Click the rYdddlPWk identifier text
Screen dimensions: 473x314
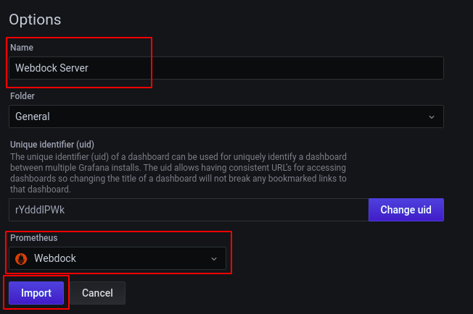41,210
